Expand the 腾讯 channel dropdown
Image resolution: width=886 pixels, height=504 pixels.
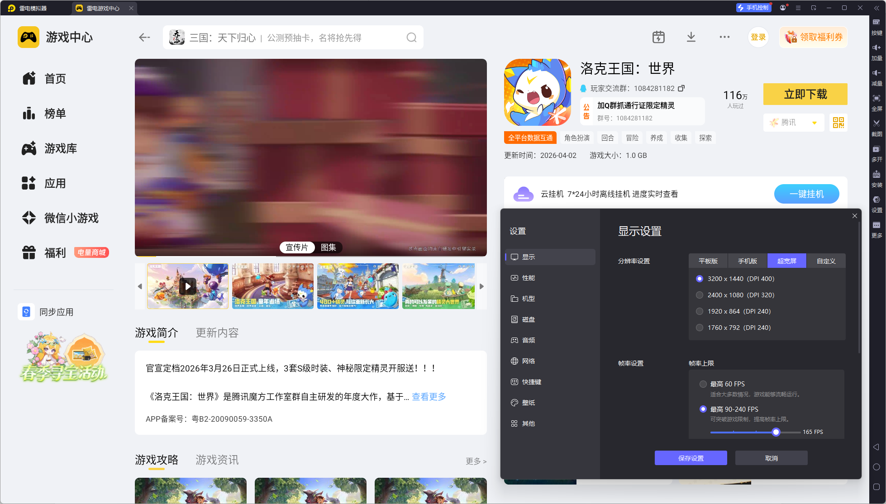814,123
